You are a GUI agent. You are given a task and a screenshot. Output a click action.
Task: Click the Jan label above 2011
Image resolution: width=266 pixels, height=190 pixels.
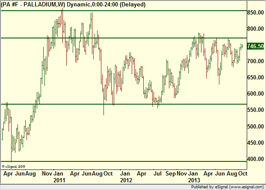(x=59, y=174)
